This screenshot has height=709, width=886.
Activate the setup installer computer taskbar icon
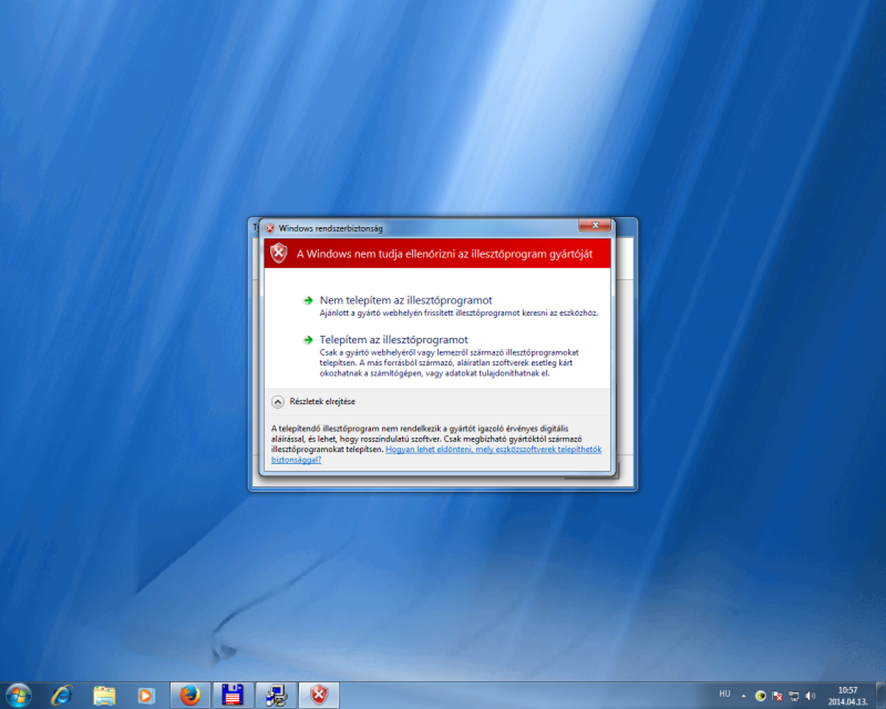pyautogui.click(x=276, y=695)
